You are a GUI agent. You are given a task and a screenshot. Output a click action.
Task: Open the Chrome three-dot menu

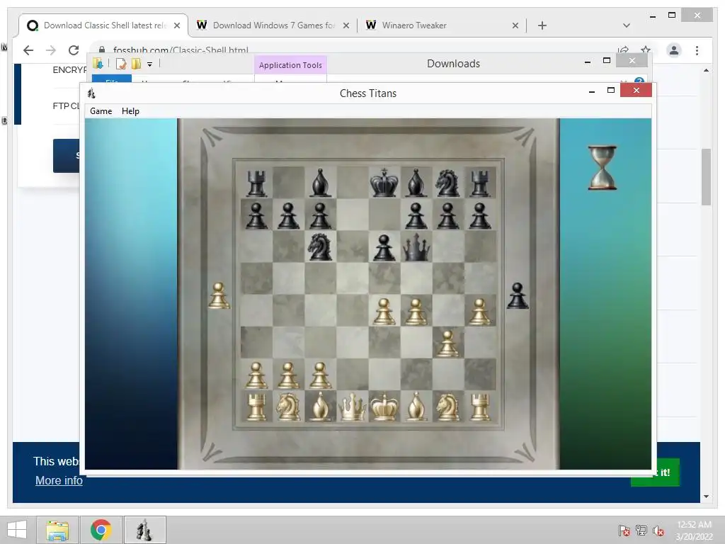(697, 50)
